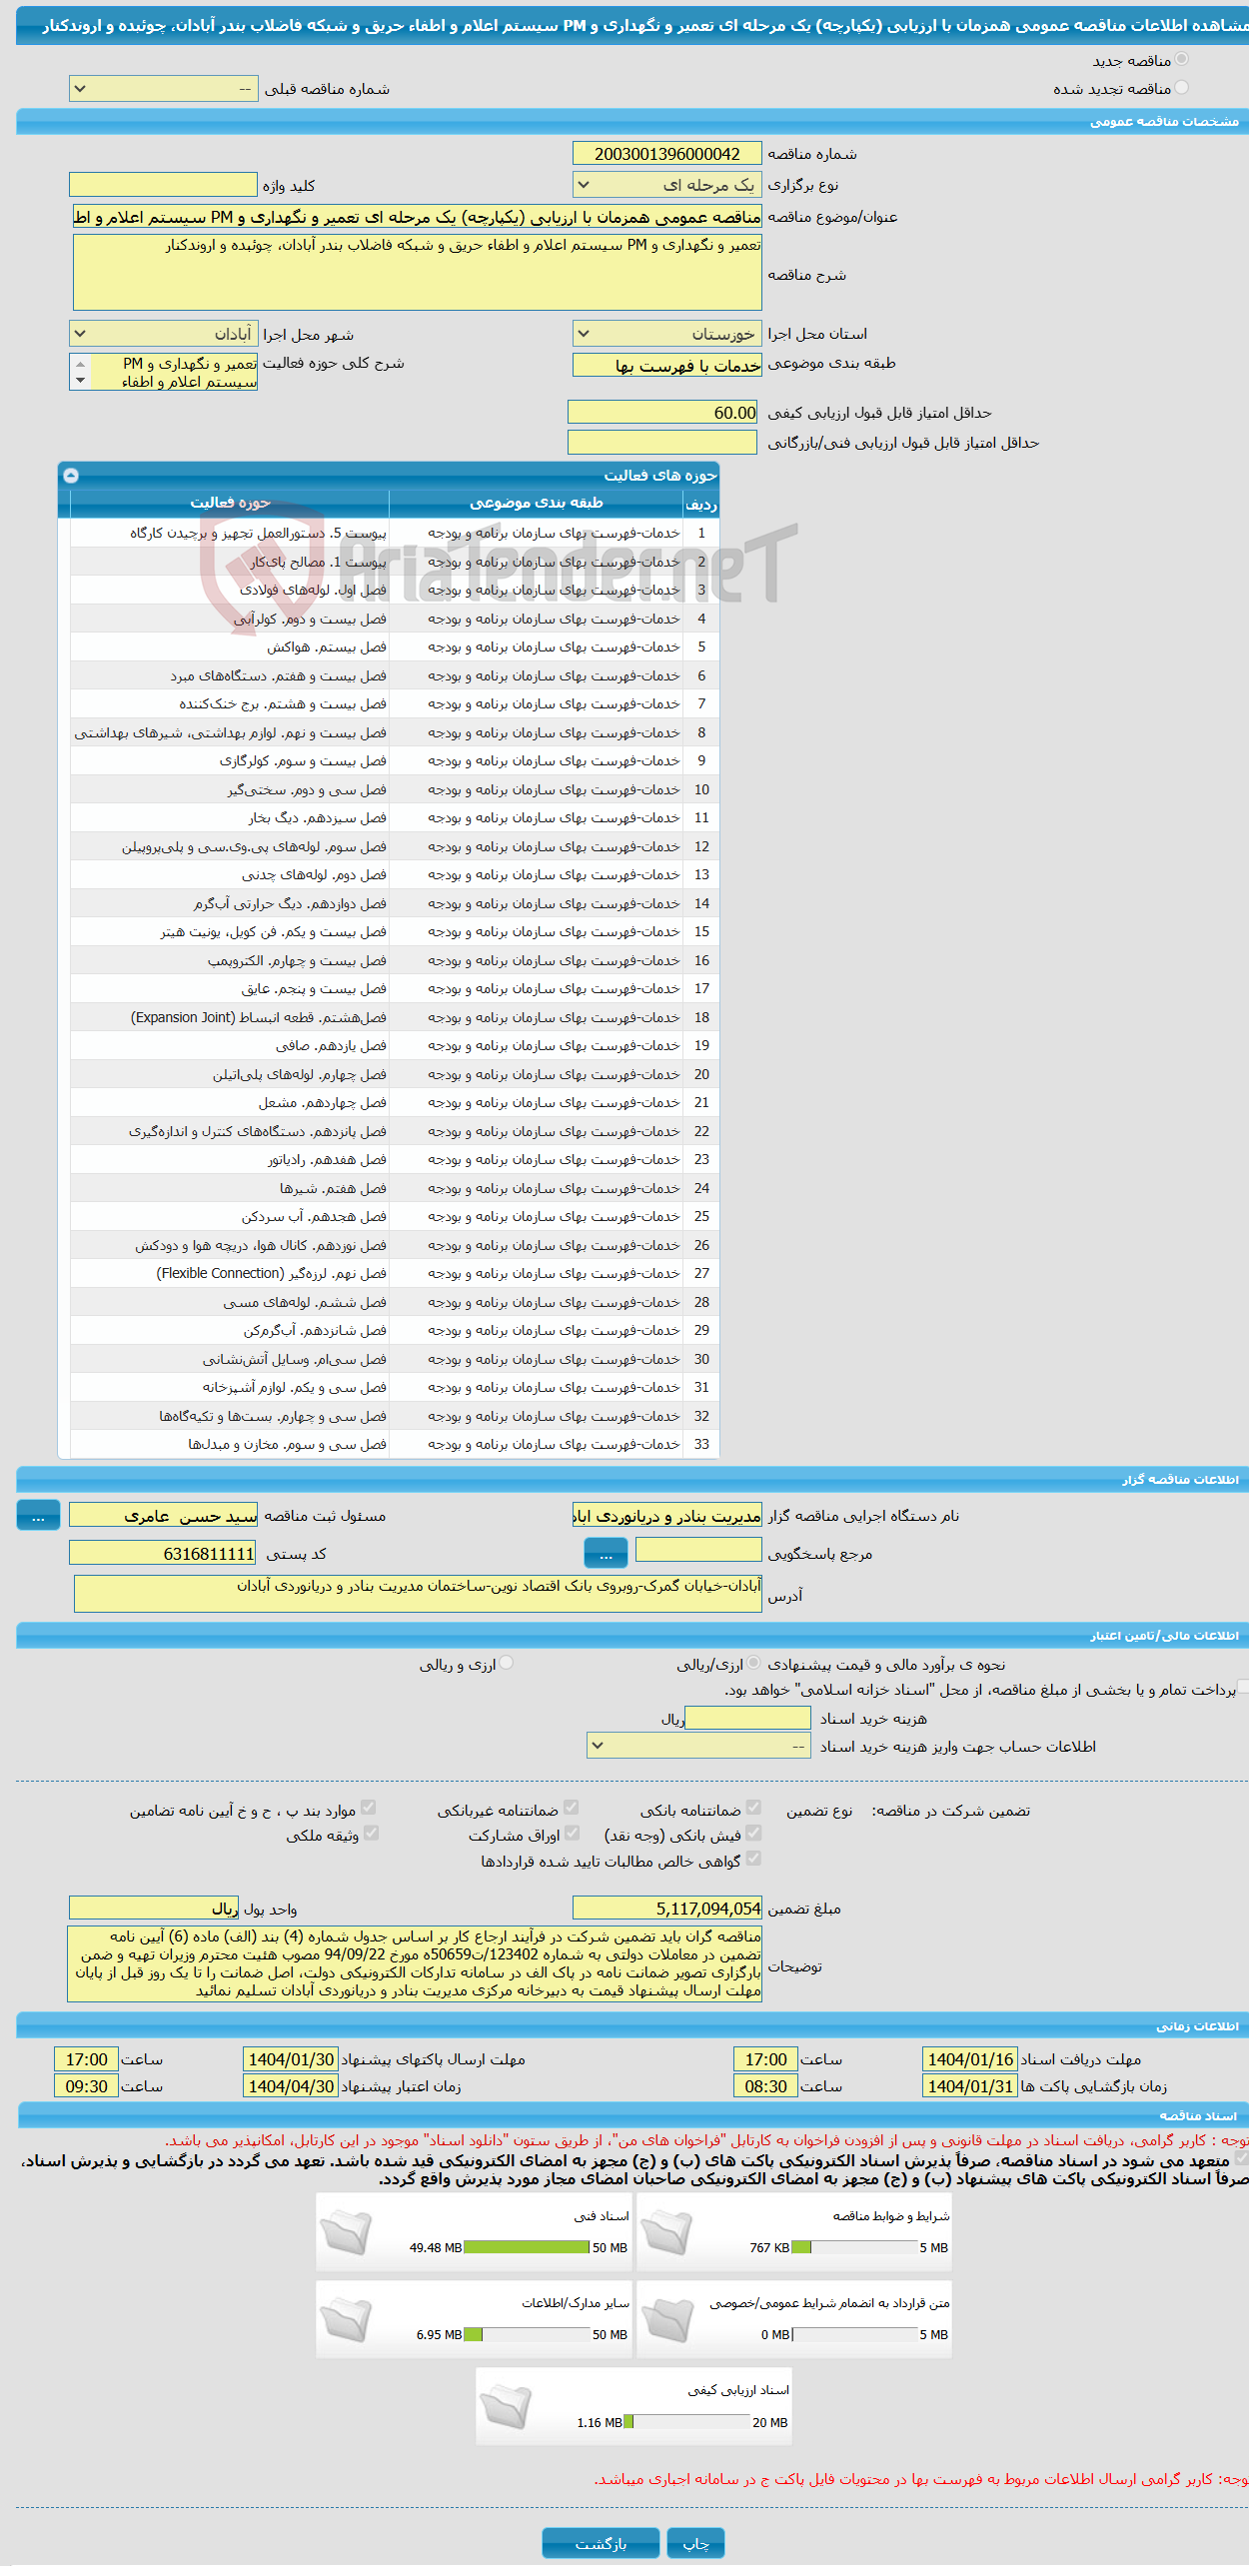Click the بازگشت button
This screenshot has width=1249, height=2566.
pyautogui.click(x=601, y=2543)
